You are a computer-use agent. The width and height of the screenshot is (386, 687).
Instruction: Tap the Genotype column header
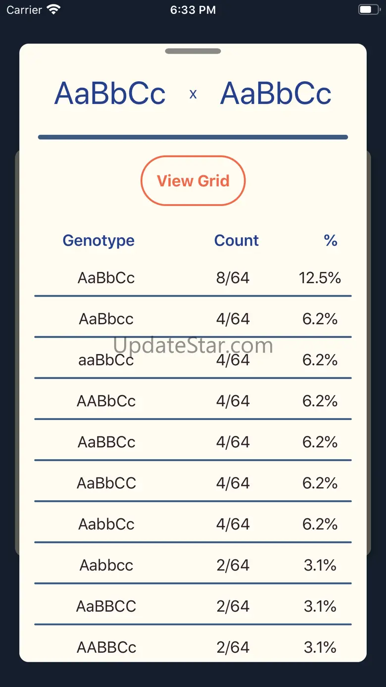tap(98, 240)
